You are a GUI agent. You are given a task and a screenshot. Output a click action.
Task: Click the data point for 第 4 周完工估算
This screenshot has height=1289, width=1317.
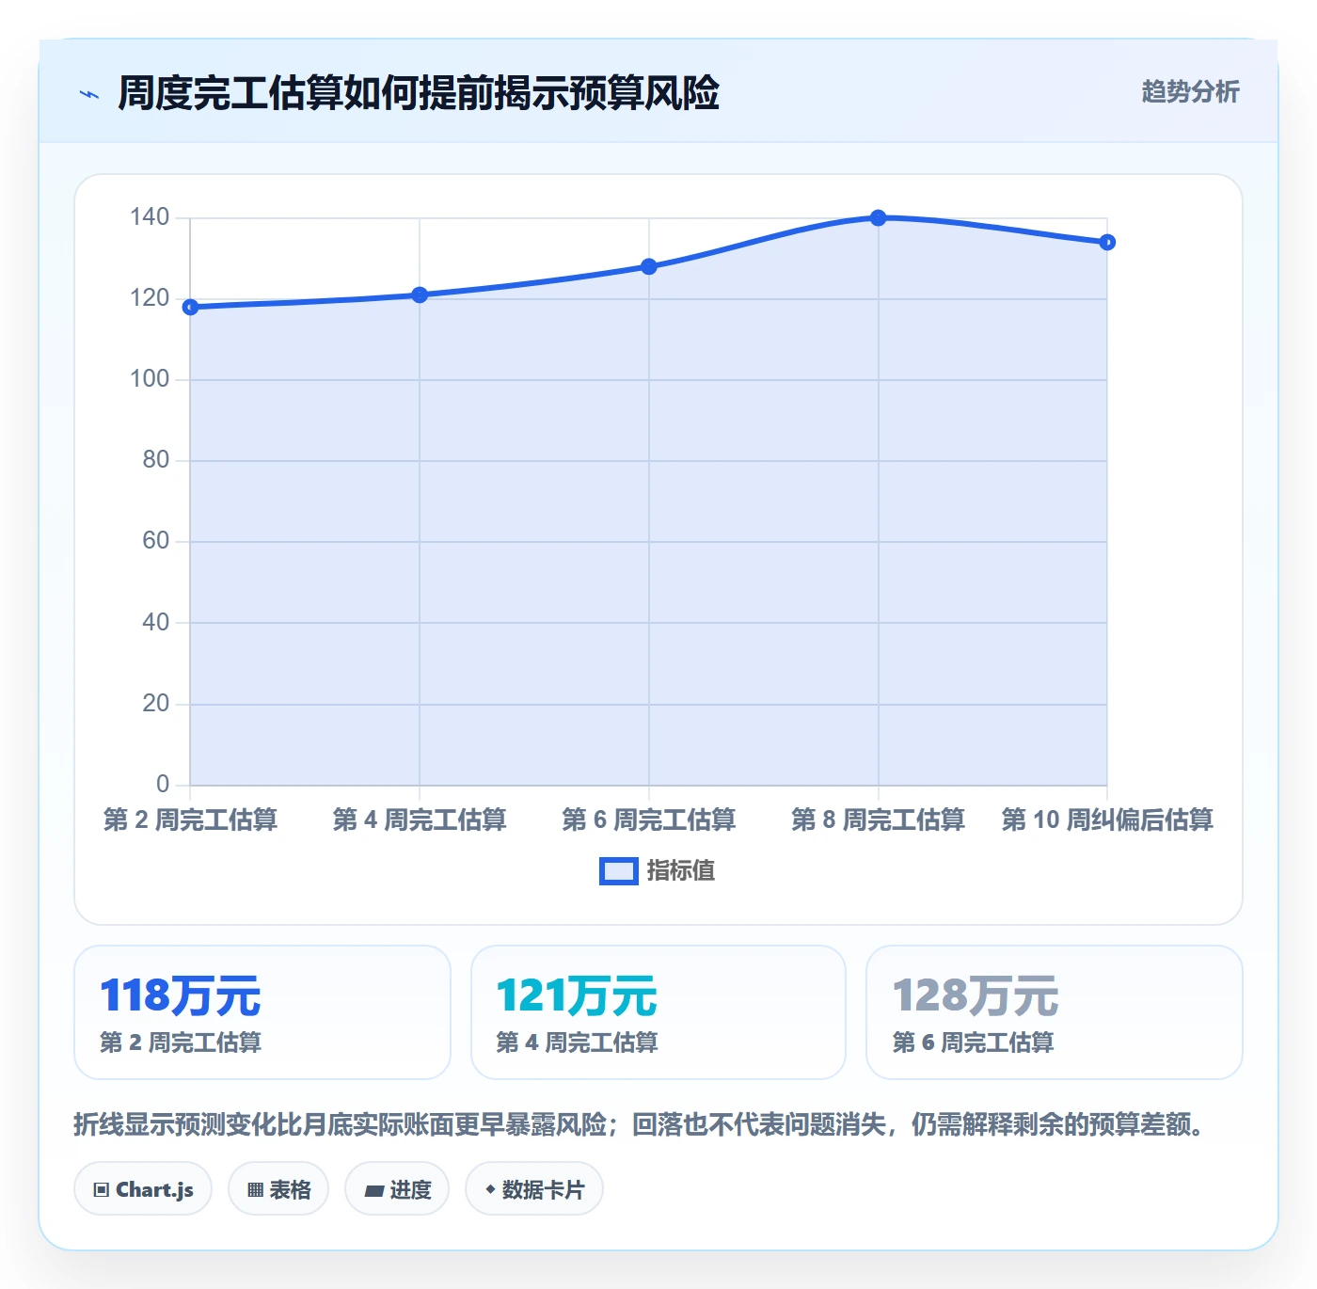click(x=420, y=294)
